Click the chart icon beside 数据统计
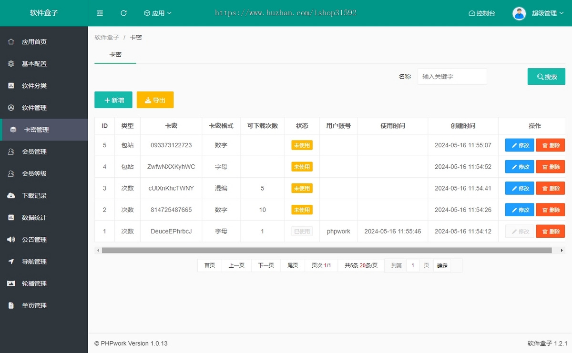Screen dimensions: 572x353 pos(11,218)
